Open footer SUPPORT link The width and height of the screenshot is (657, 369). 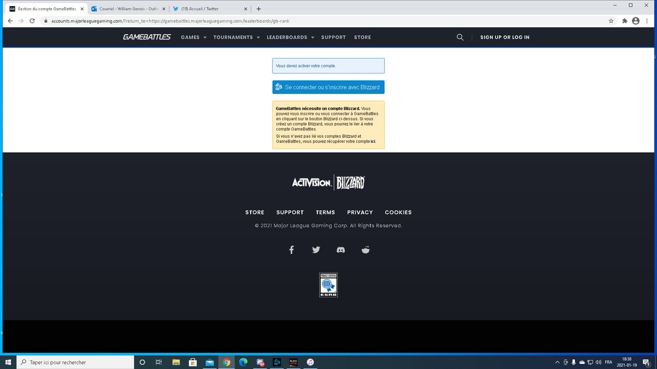(290, 212)
